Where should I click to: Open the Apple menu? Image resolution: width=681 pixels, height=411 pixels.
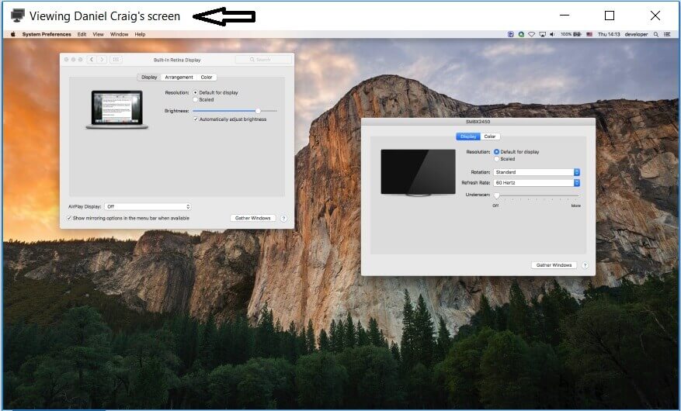pos(13,34)
